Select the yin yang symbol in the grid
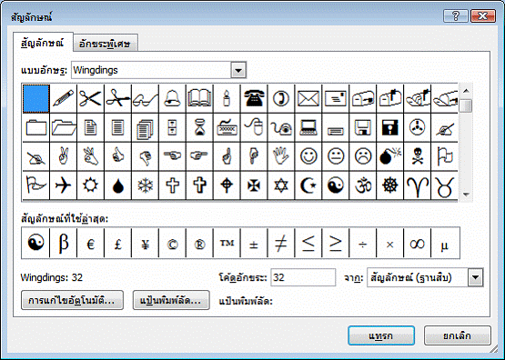 click(x=336, y=185)
